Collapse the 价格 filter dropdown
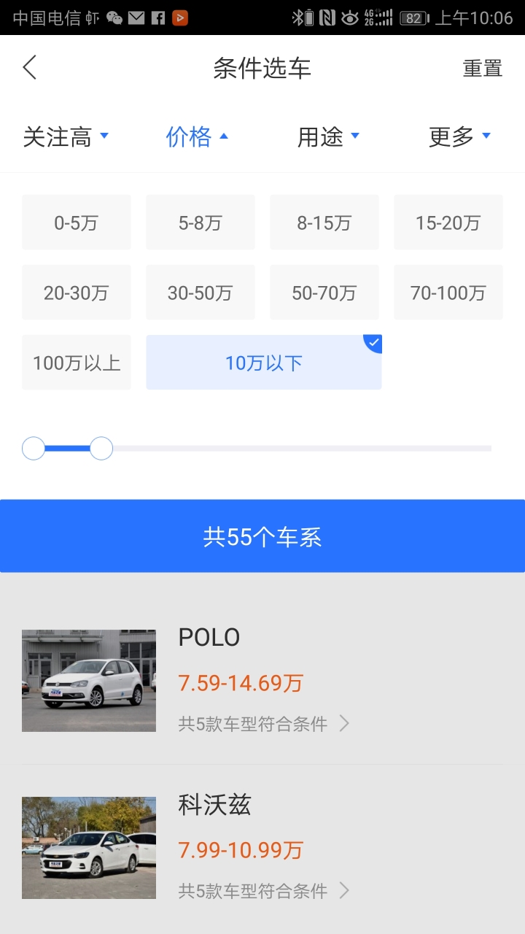The width and height of the screenshot is (525, 934). point(197,136)
